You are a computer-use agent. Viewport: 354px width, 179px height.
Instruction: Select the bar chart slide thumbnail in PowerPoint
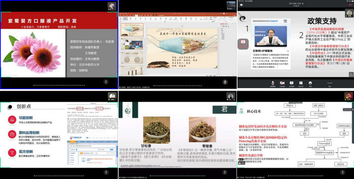click(132, 71)
